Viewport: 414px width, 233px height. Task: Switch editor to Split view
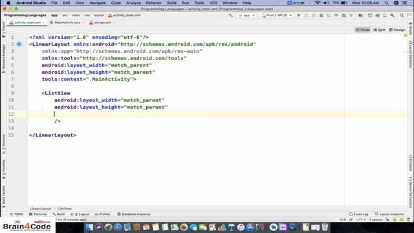(379, 30)
